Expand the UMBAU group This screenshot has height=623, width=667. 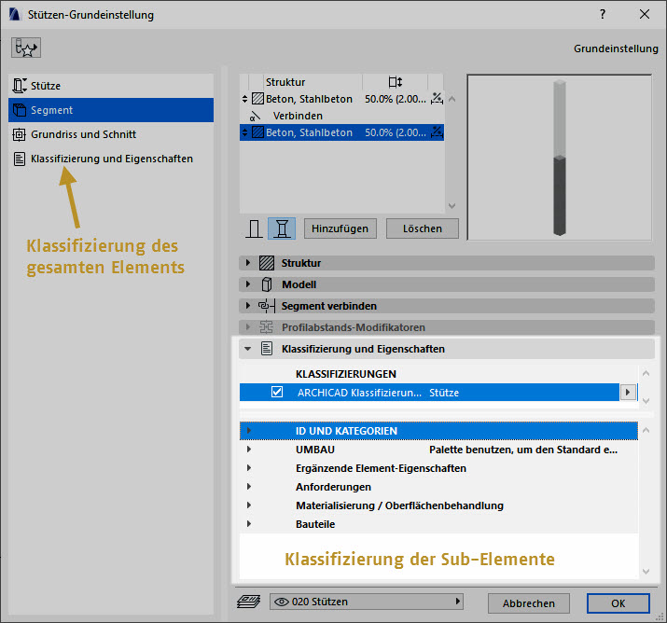(249, 450)
